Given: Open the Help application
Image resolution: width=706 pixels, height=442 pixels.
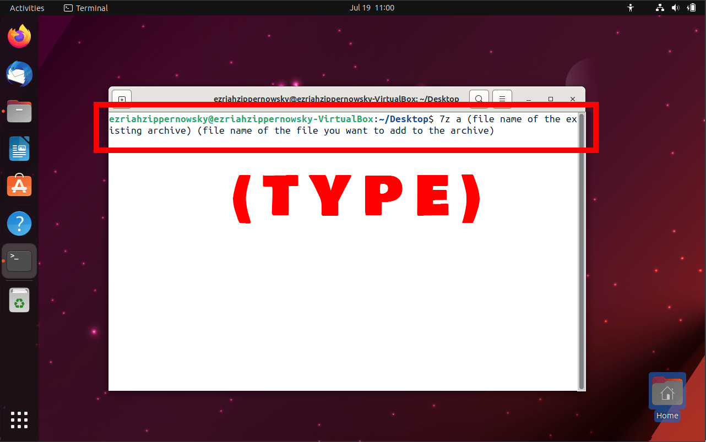Looking at the screenshot, I should [19, 223].
